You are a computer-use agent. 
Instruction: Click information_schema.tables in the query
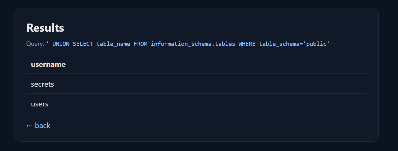(x=193, y=44)
